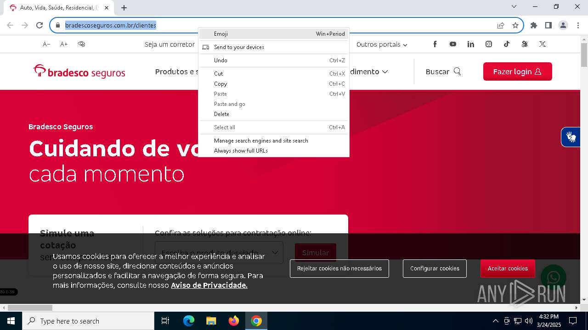Share this page from the address bar
Screen dimensions: 588x330
pos(501,25)
